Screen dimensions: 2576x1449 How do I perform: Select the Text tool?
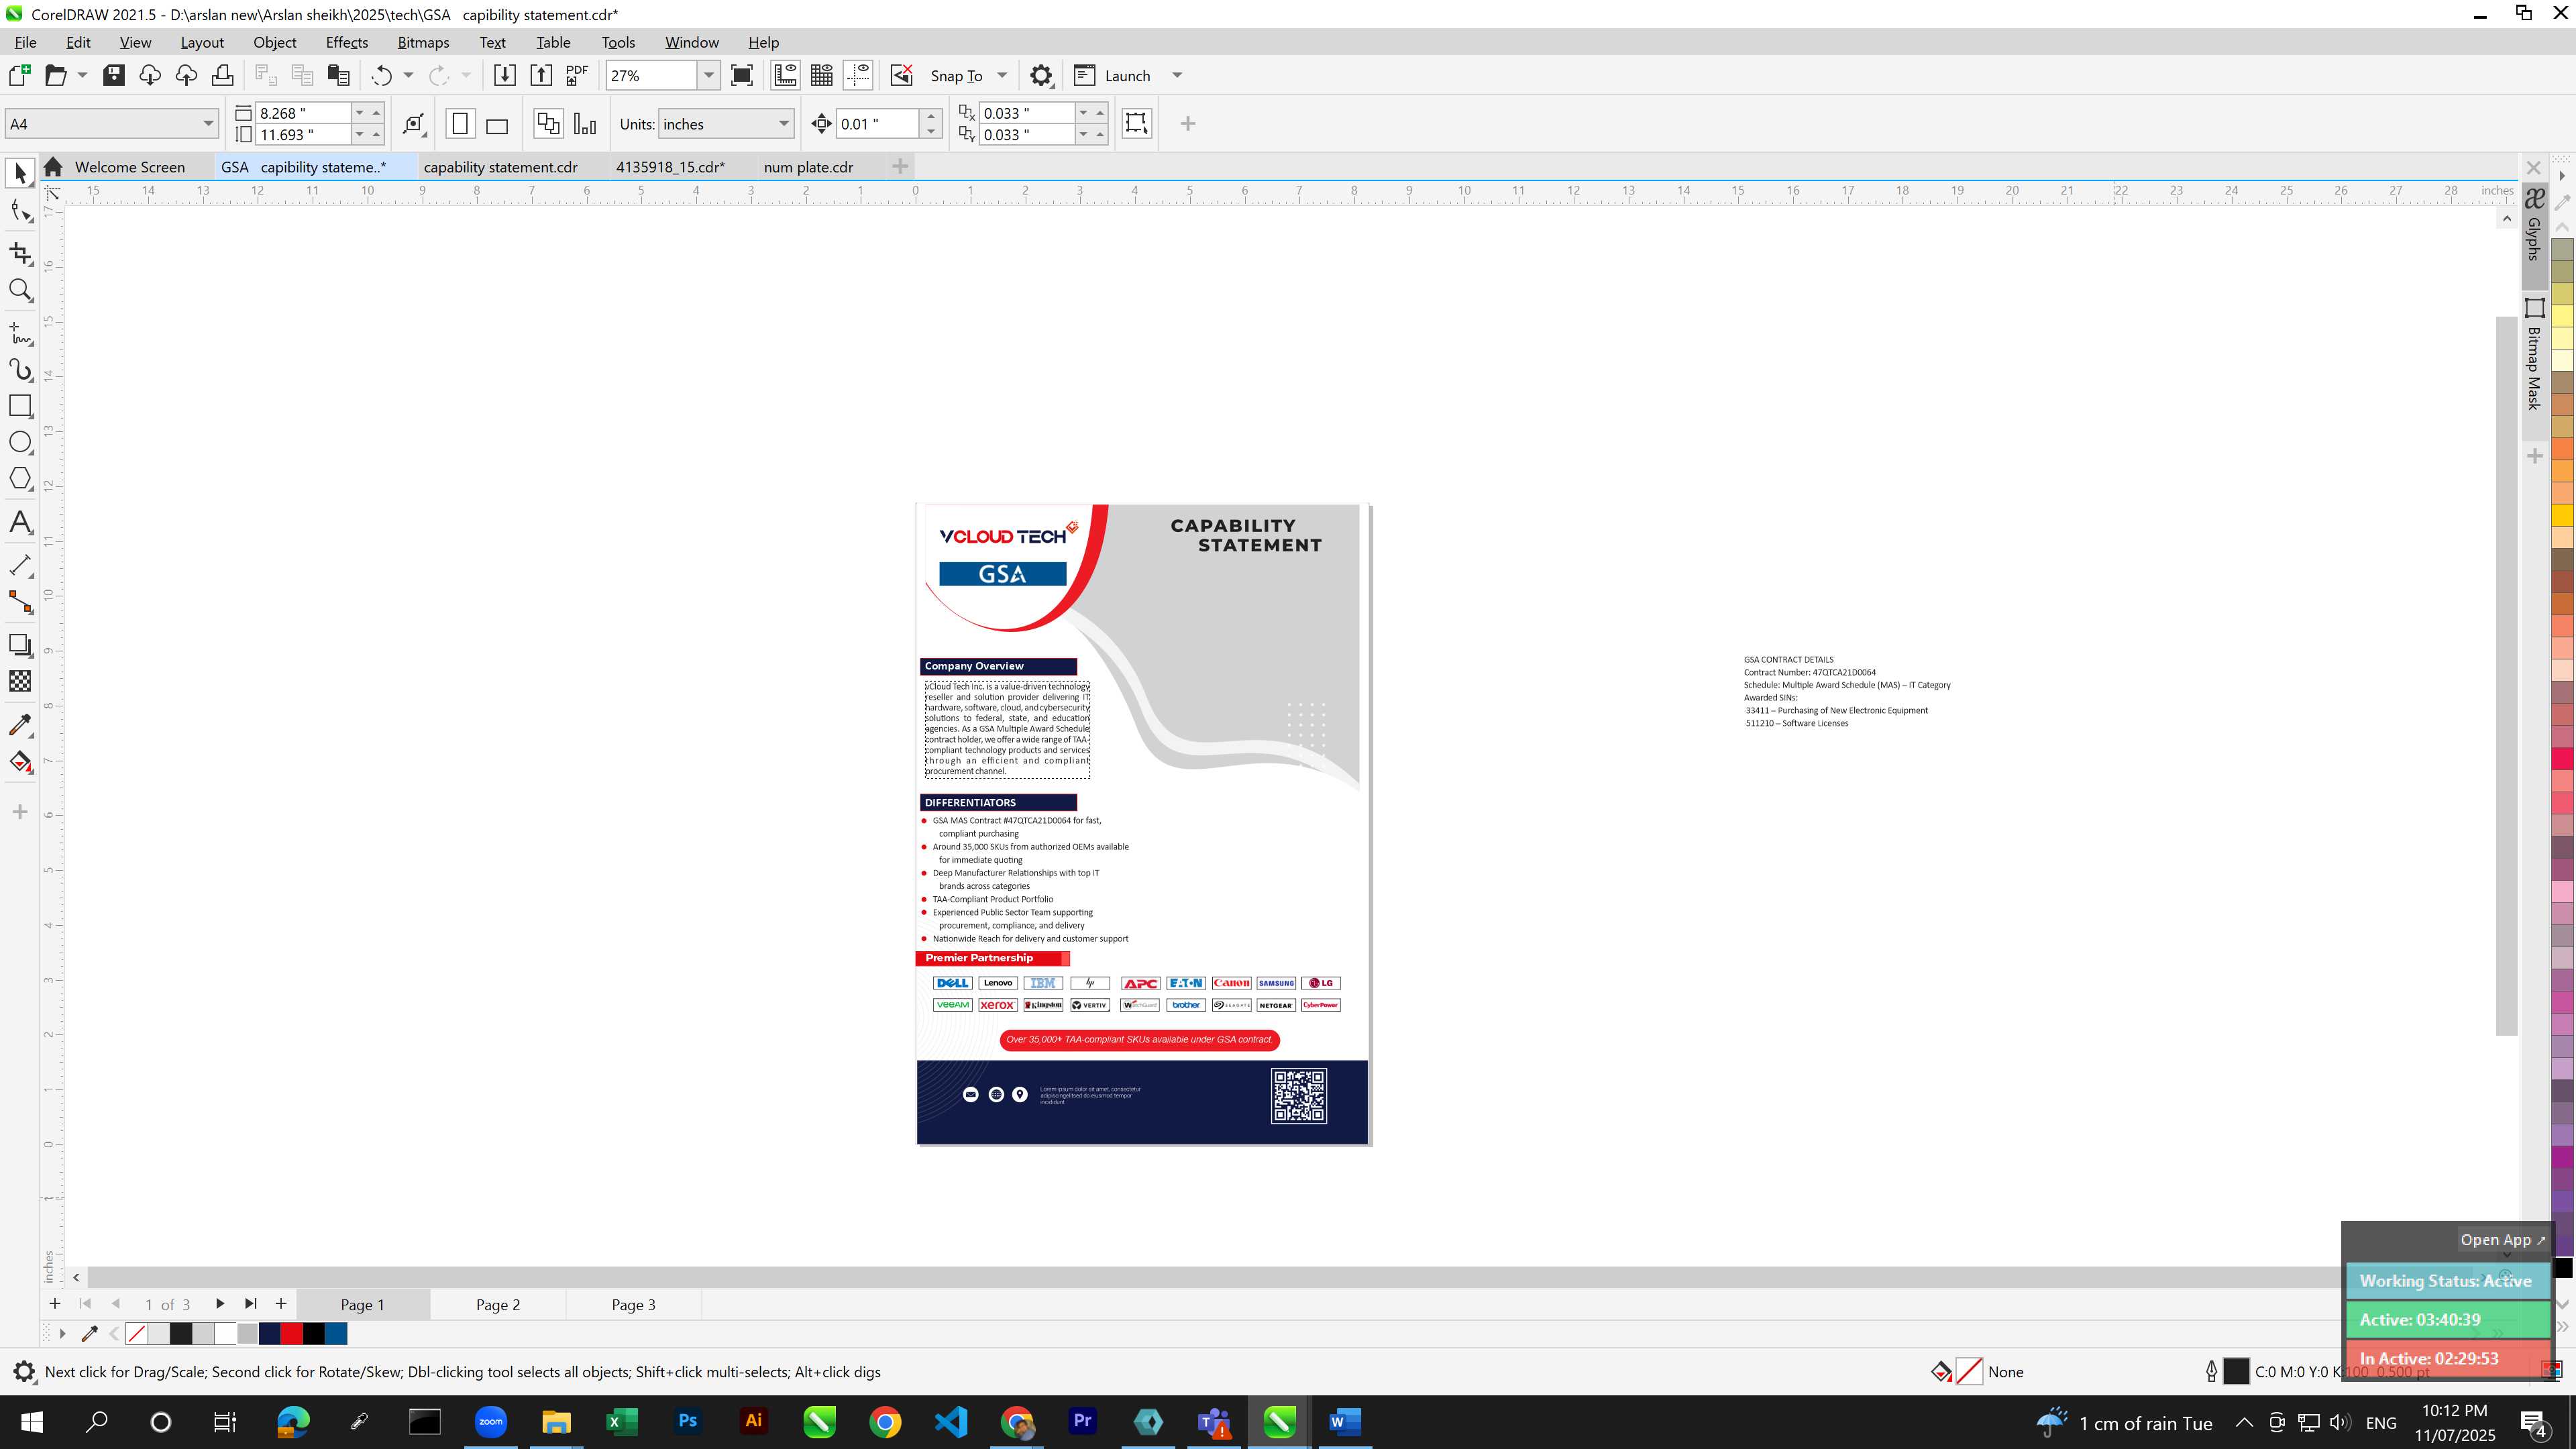point(20,522)
